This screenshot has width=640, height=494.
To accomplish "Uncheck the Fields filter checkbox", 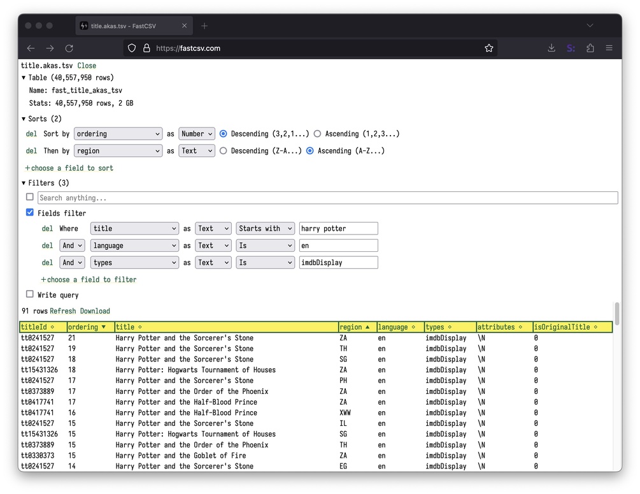I will pyautogui.click(x=30, y=212).
